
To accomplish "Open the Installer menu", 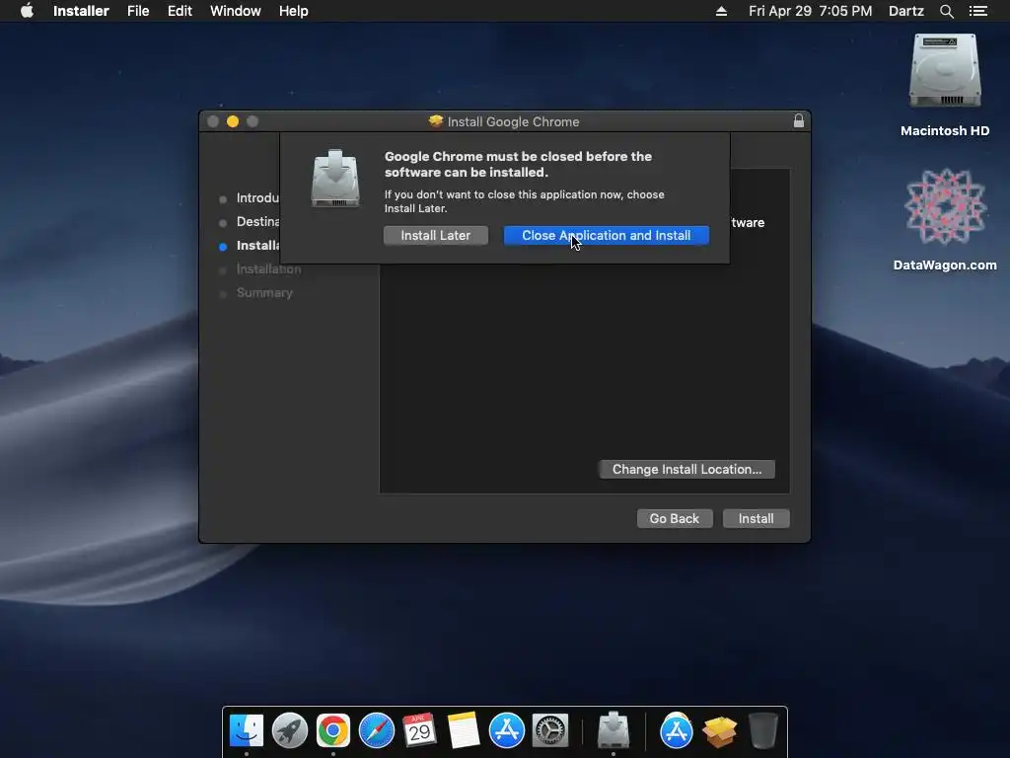I will [x=81, y=11].
